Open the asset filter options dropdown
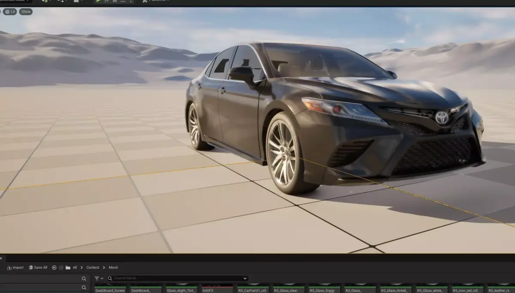Screen dimensions: 515x293 [99, 278]
